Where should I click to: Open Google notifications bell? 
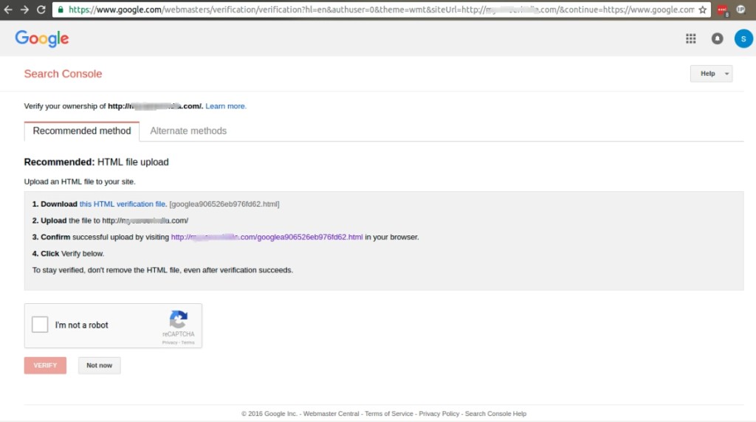tap(717, 39)
